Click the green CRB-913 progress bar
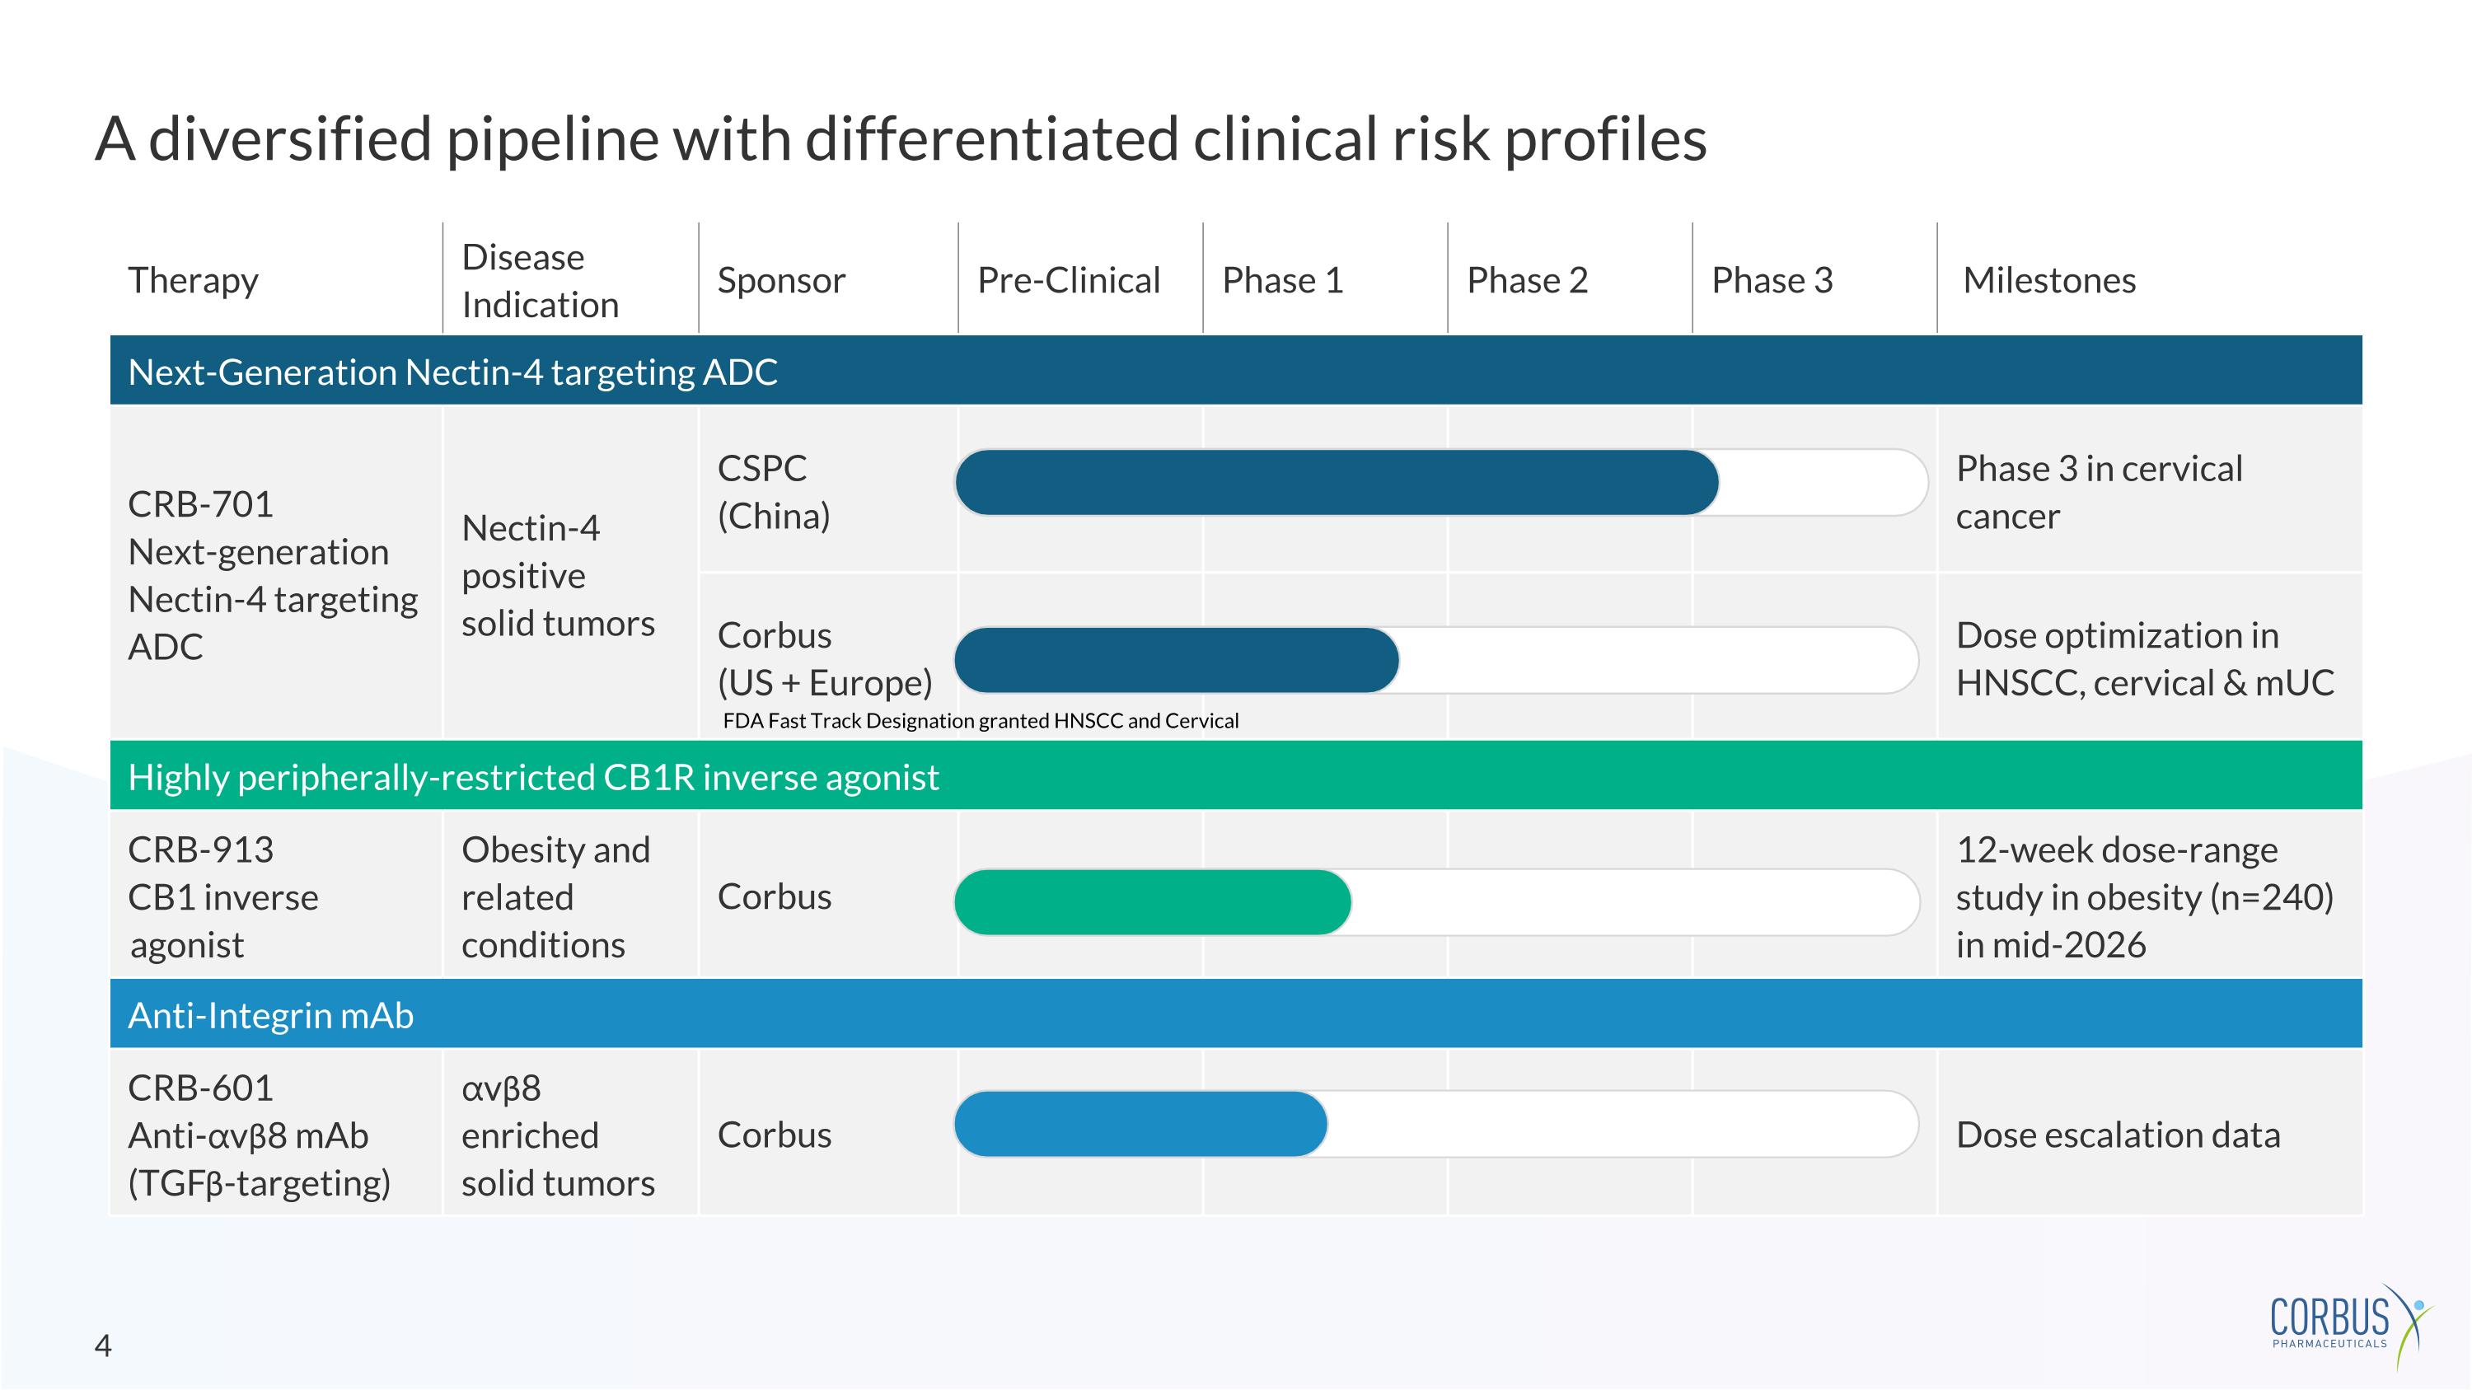The height and width of the screenshot is (1390, 2472). (1153, 901)
